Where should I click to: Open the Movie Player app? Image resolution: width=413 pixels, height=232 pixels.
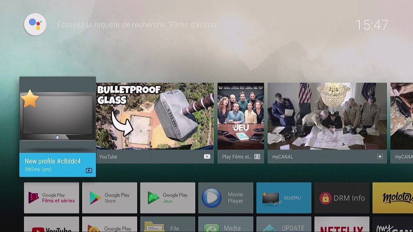point(226,198)
